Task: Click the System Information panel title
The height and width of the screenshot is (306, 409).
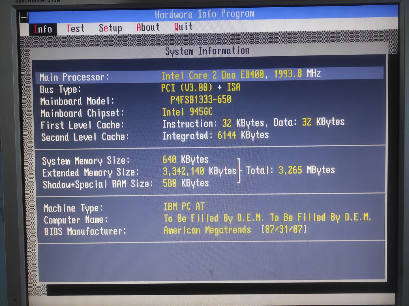Action: point(207,51)
